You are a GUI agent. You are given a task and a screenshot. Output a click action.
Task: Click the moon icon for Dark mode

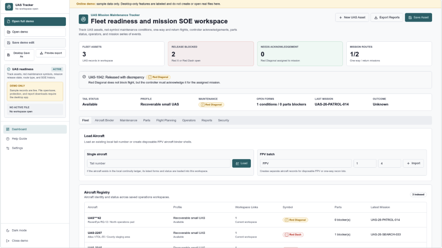point(8,230)
